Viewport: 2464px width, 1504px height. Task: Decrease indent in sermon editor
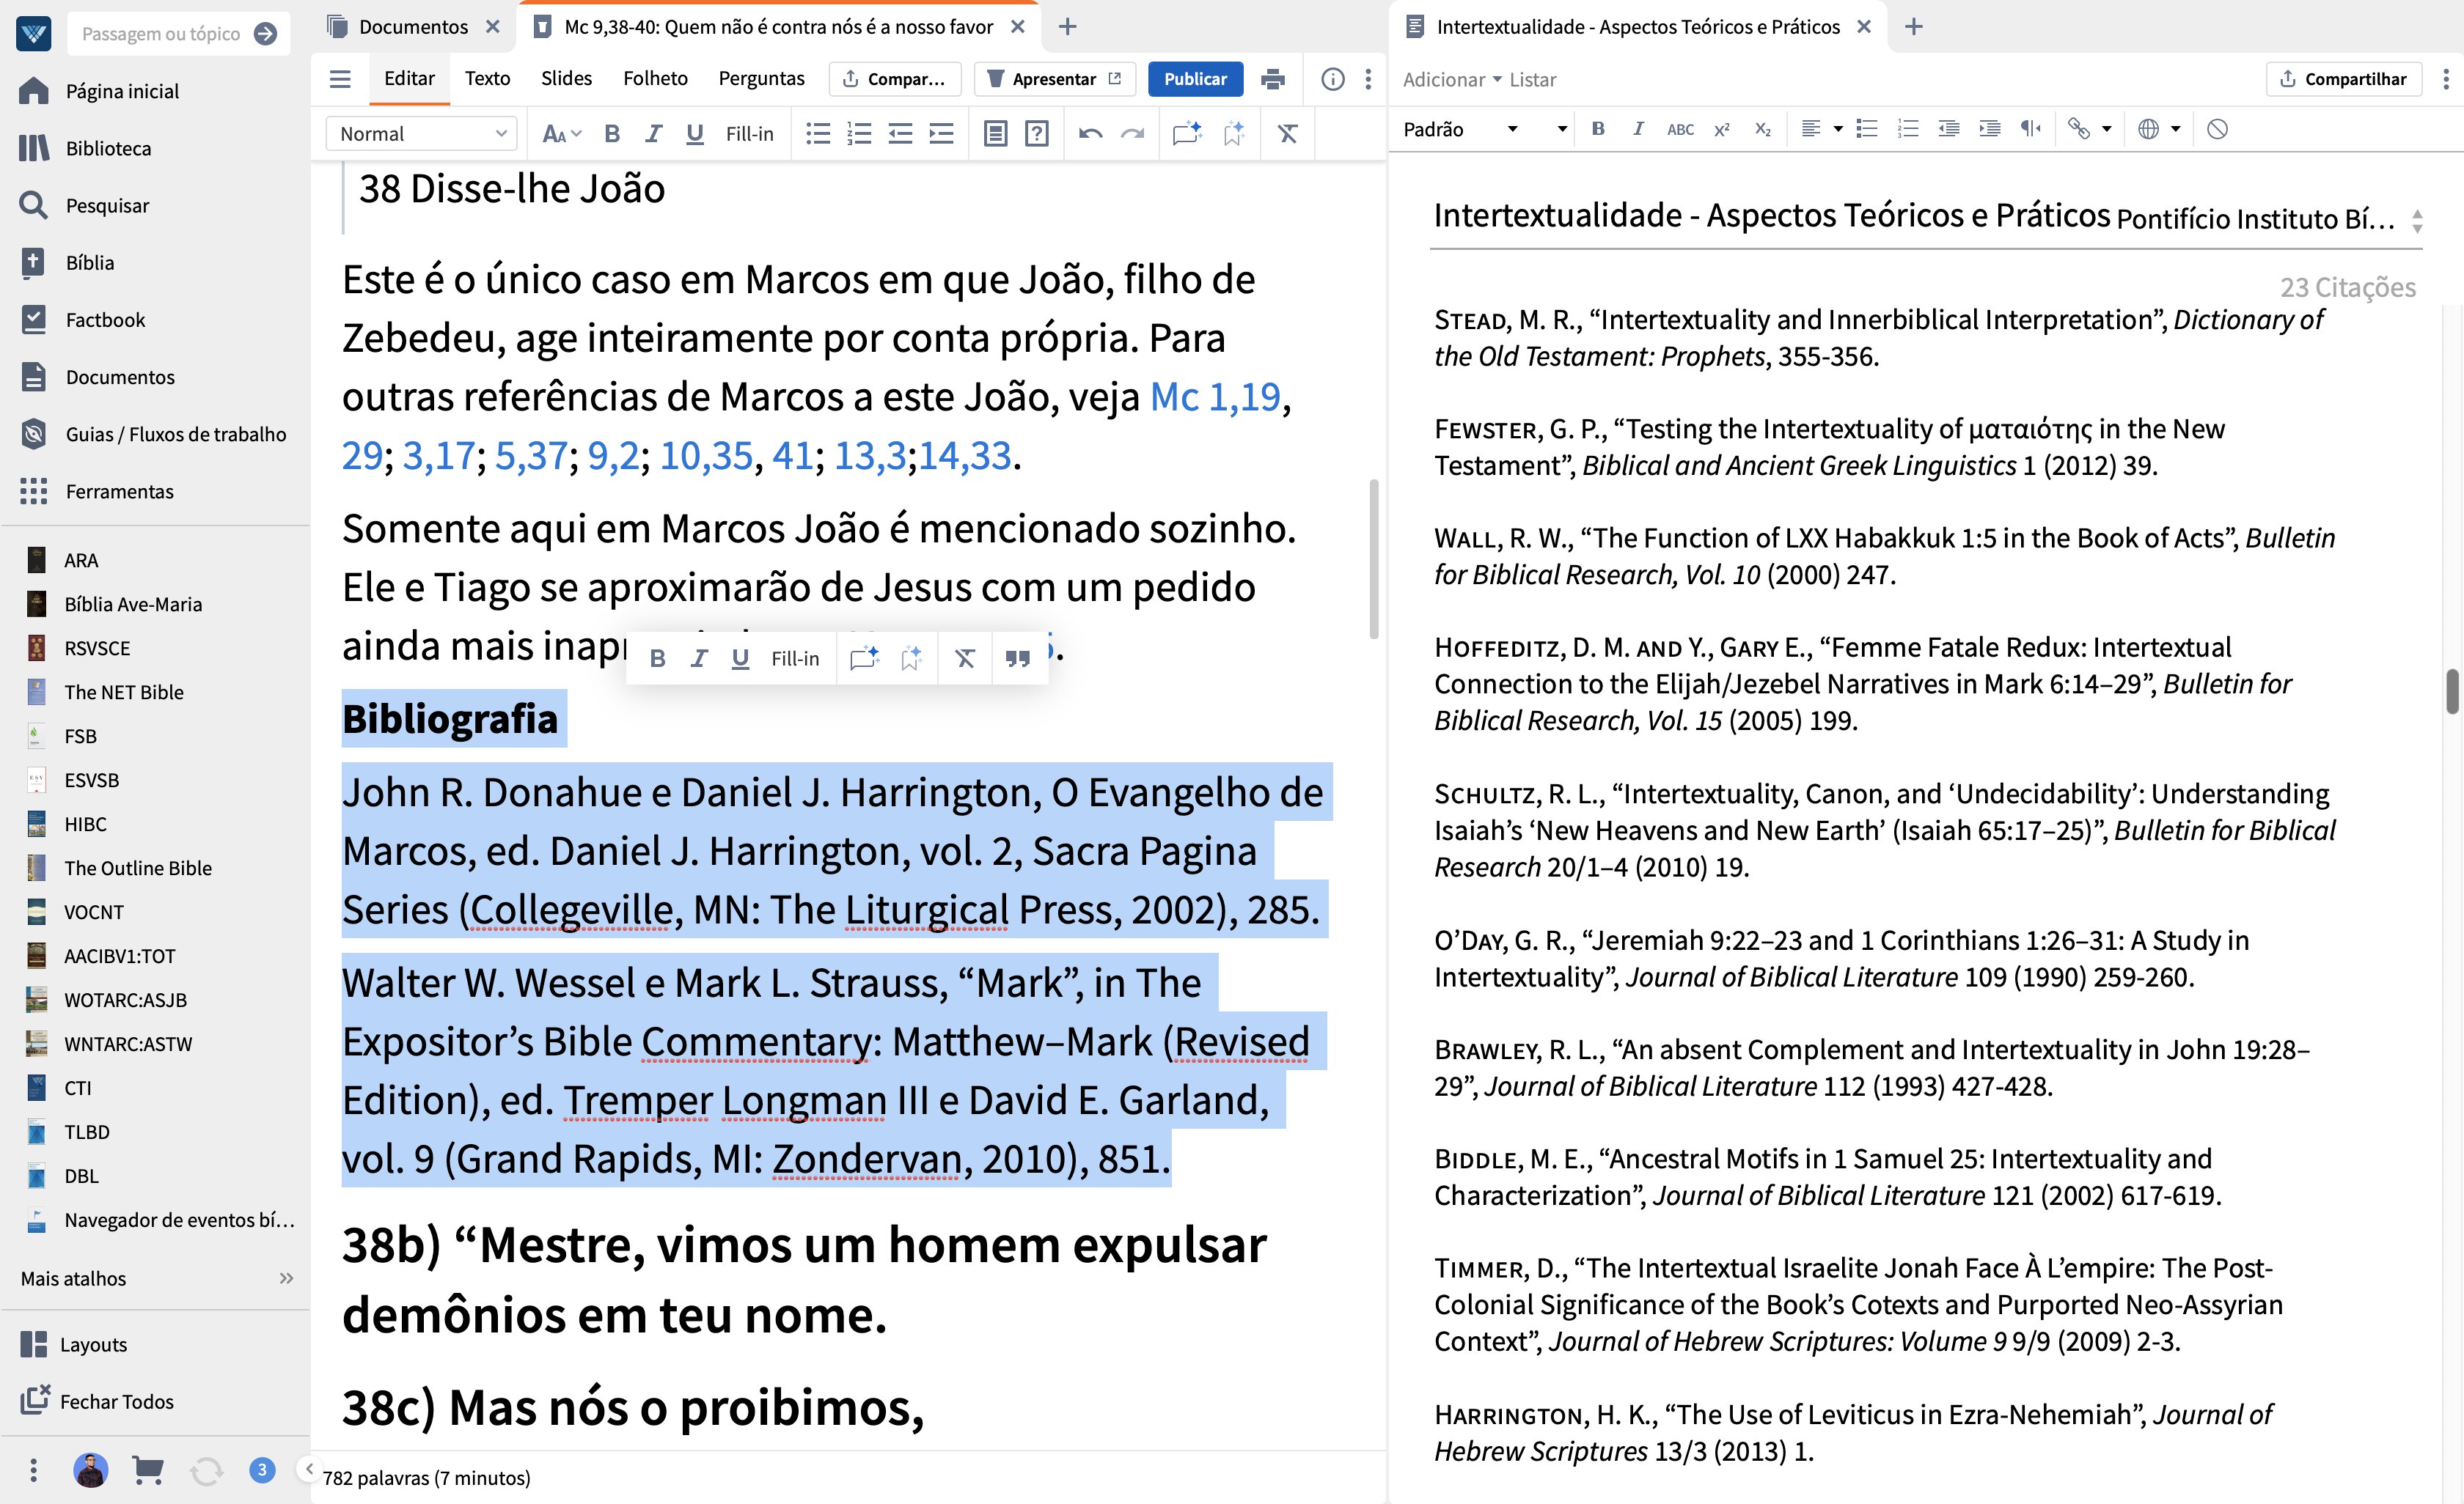(x=900, y=133)
